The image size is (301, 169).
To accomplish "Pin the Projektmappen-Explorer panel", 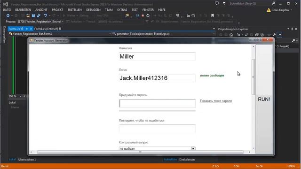I will pos(292,29).
